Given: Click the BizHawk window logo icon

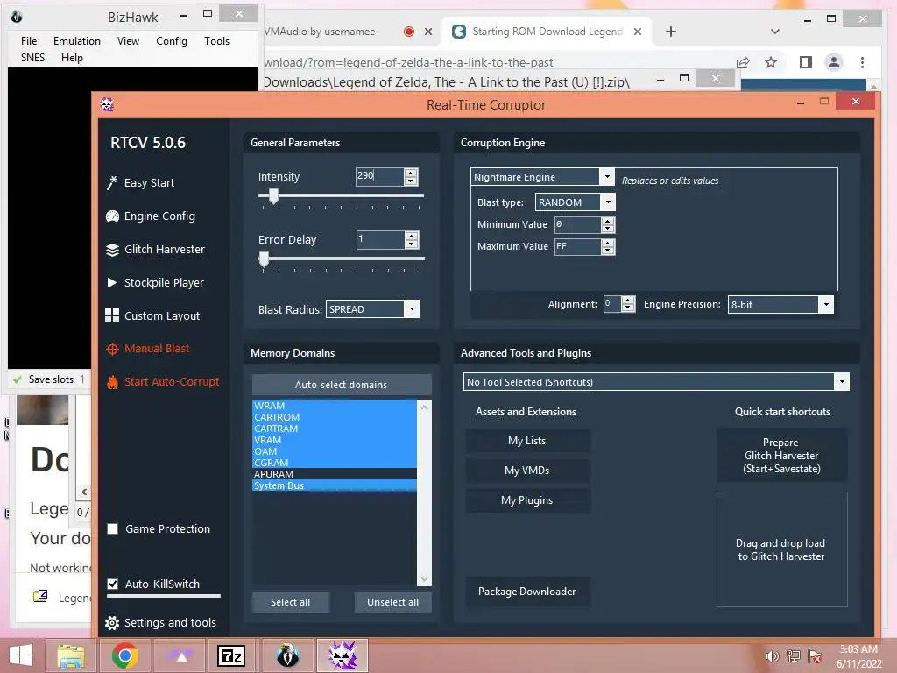Looking at the screenshot, I should pyautogui.click(x=17, y=18).
